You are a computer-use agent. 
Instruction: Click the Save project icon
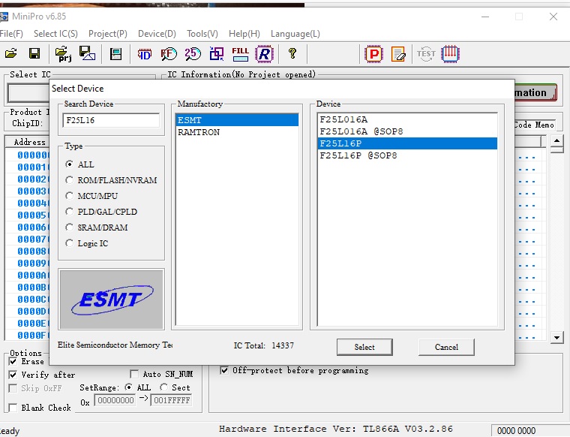87,53
